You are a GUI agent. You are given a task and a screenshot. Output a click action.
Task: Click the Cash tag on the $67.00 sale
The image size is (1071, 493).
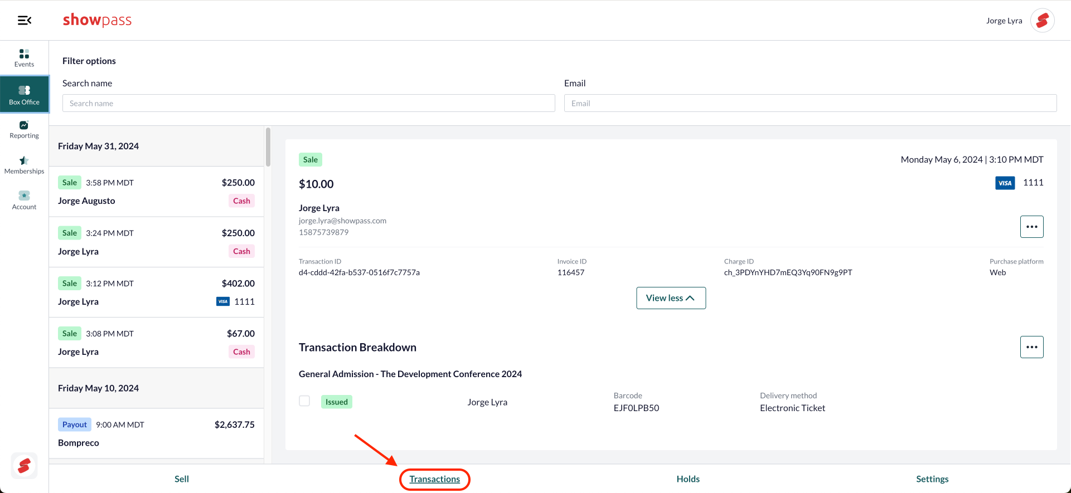tap(241, 352)
